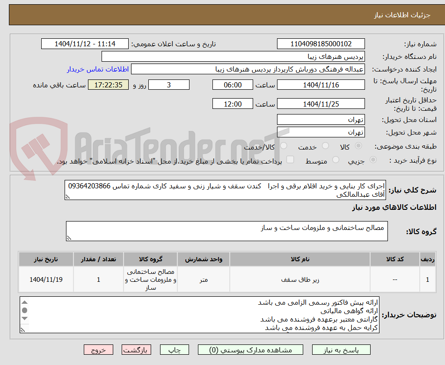Viewport: 445px width, 365px height.
Task: Click the buyer notes scroll up arrow
Action: click(25, 302)
